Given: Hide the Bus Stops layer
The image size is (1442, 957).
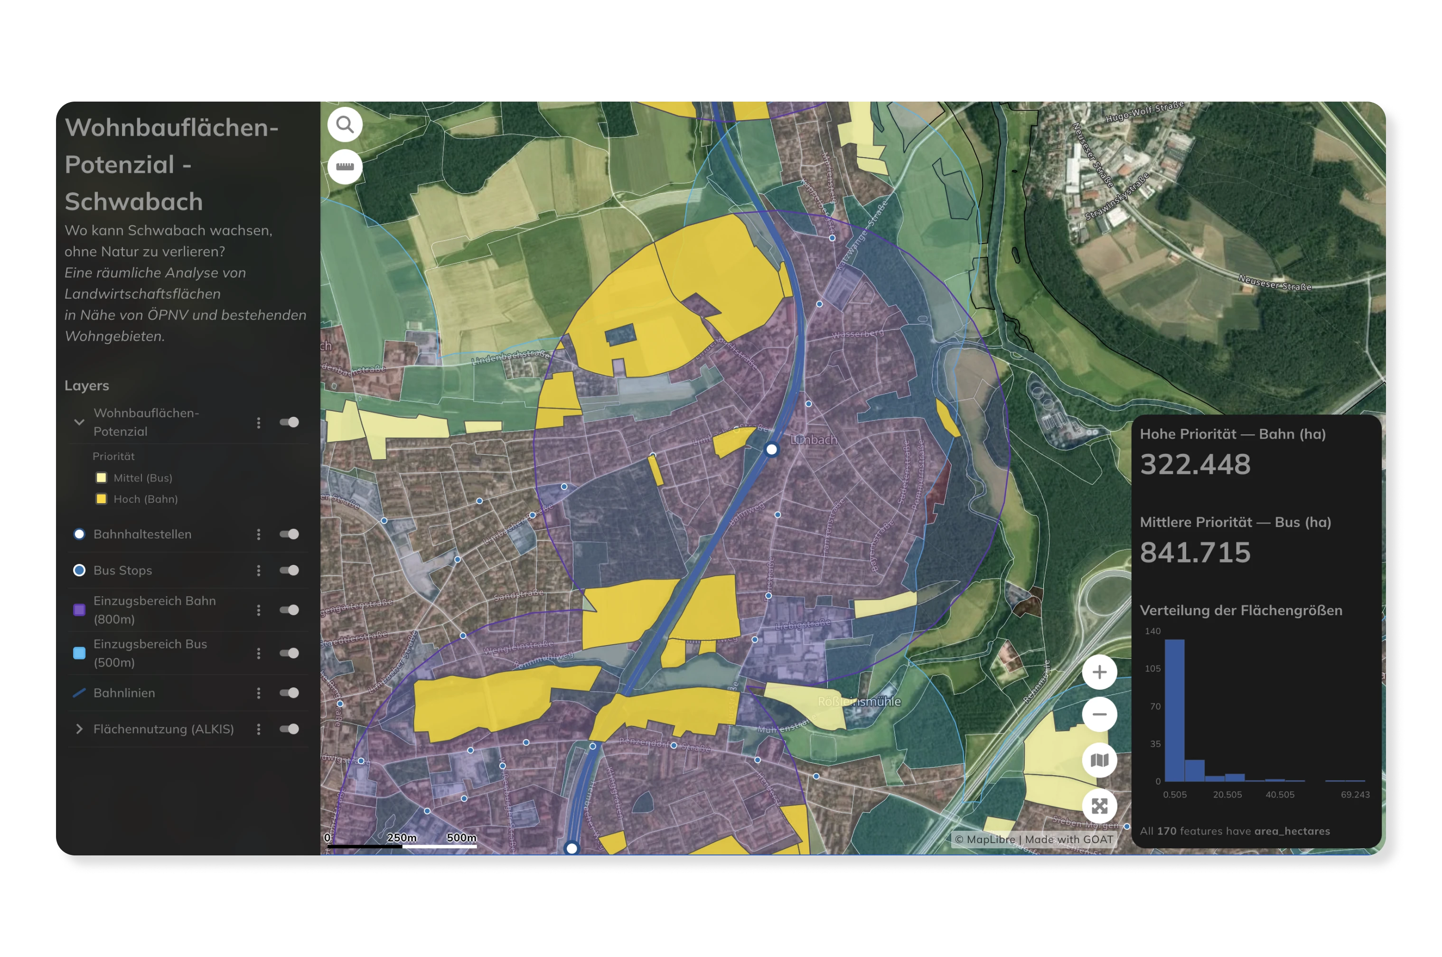Looking at the screenshot, I should (x=289, y=570).
